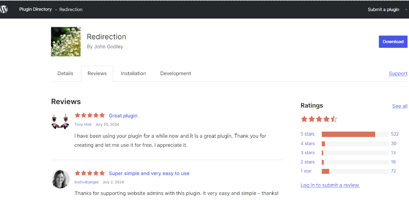409x200 pixels.
Task: Click the July 2, 2024 review date
Action: (x=113, y=182)
